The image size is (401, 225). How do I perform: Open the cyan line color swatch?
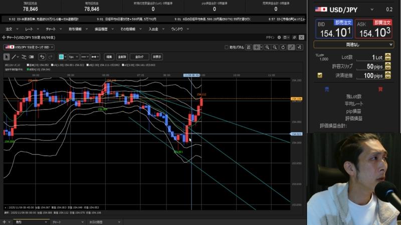pos(62,56)
